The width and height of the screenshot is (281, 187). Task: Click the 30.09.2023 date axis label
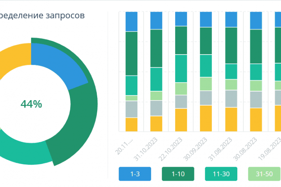[x=195, y=149]
